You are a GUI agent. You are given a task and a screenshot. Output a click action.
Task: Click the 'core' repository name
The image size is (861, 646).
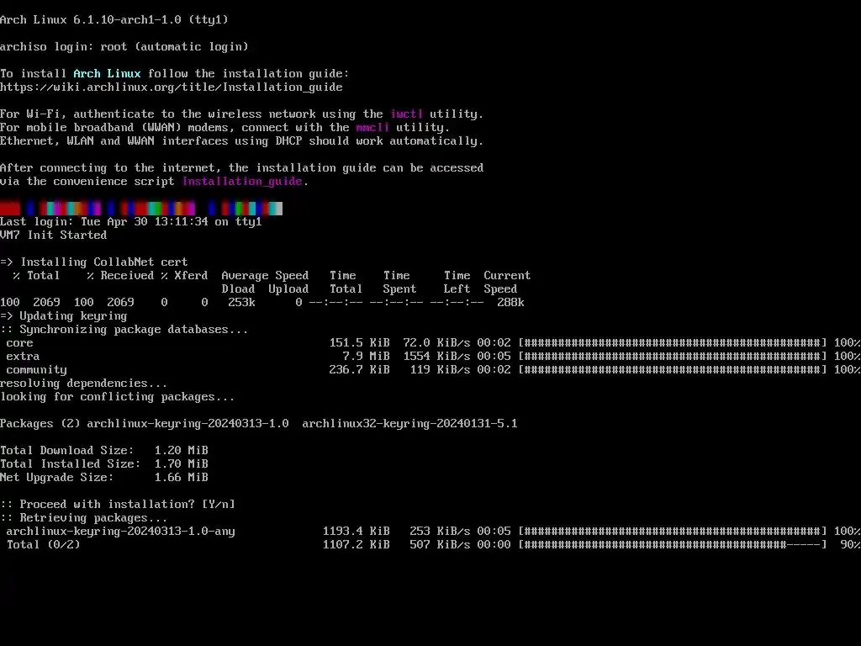[x=20, y=343]
